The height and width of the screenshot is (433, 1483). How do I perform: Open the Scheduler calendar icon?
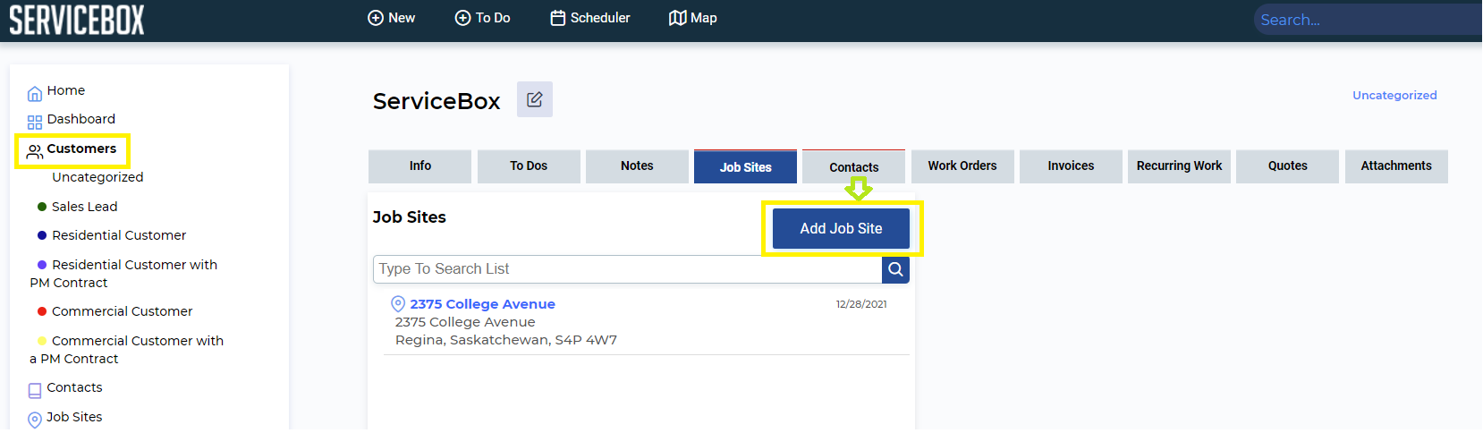click(558, 18)
